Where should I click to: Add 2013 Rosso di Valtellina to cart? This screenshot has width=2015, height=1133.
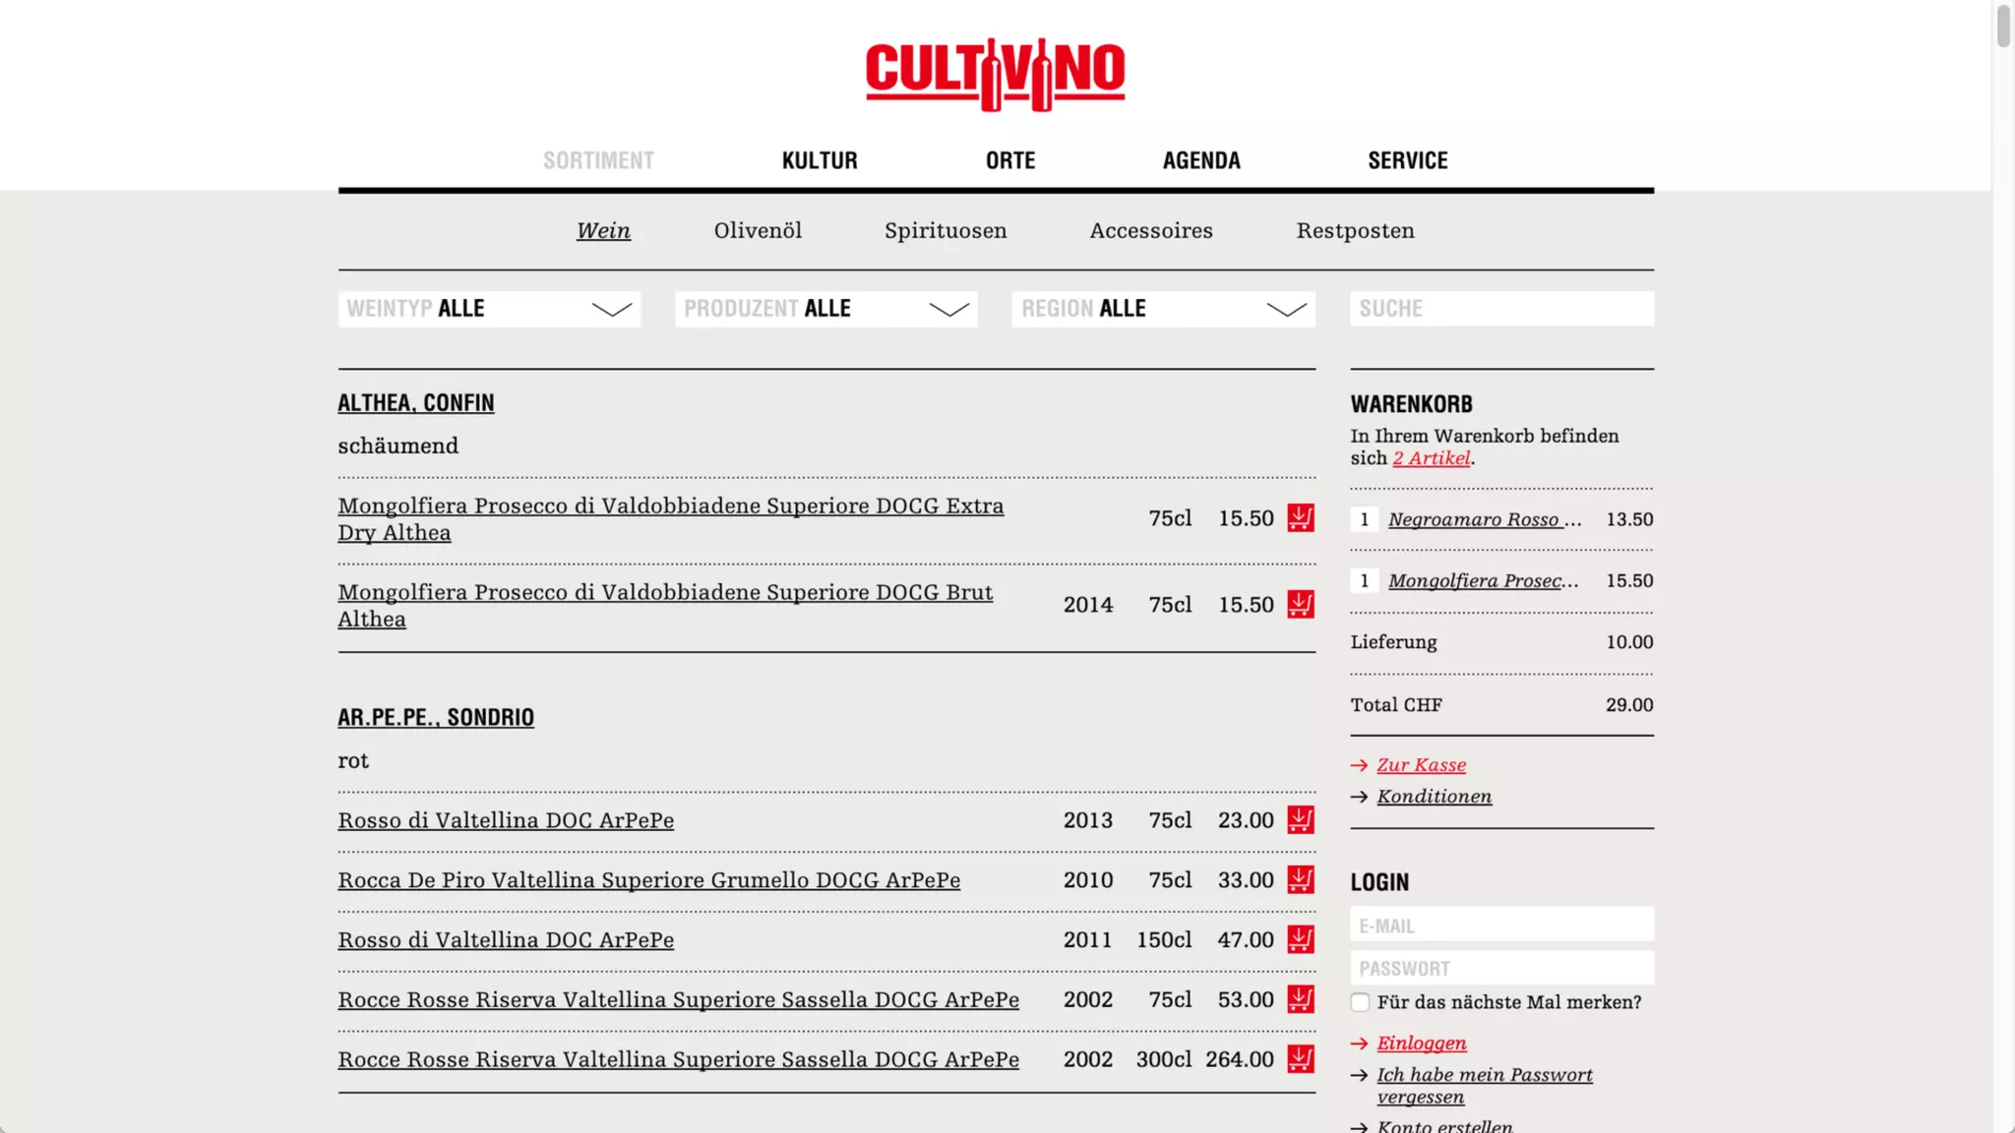pos(1300,820)
